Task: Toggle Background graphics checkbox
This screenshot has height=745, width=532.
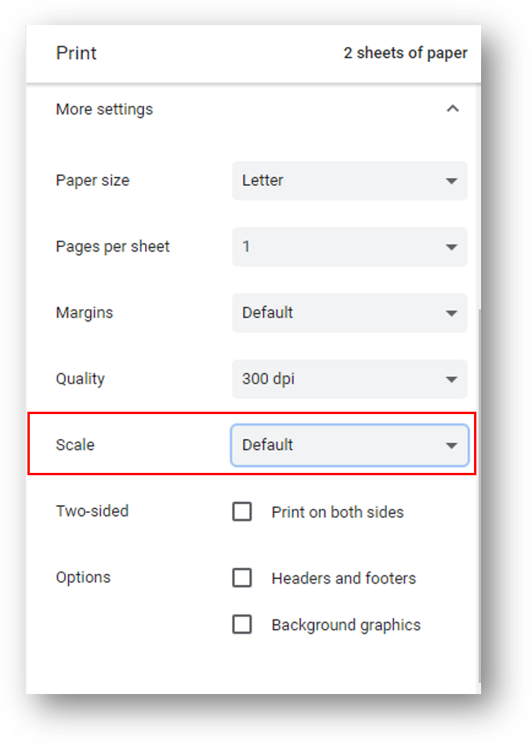Action: [x=242, y=624]
